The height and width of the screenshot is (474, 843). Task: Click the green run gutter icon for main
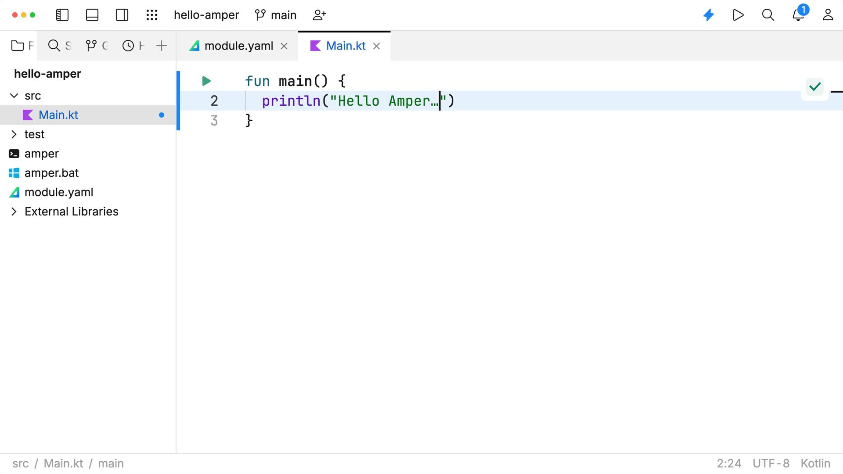[206, 81]
